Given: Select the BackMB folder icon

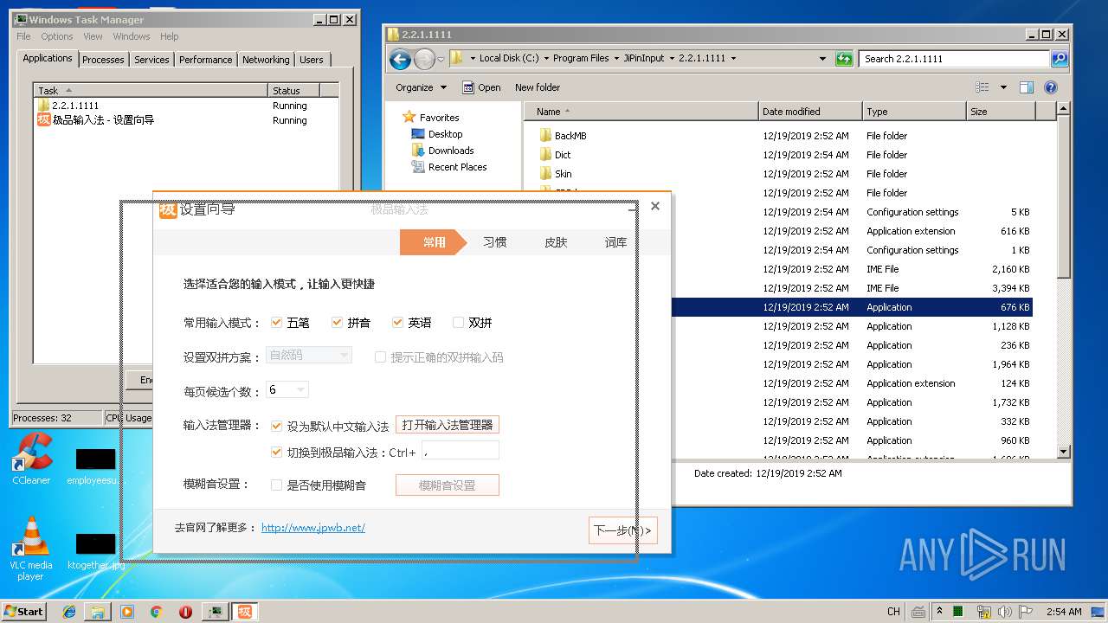Looking at the screenshot, I should [x=545, y=136].
